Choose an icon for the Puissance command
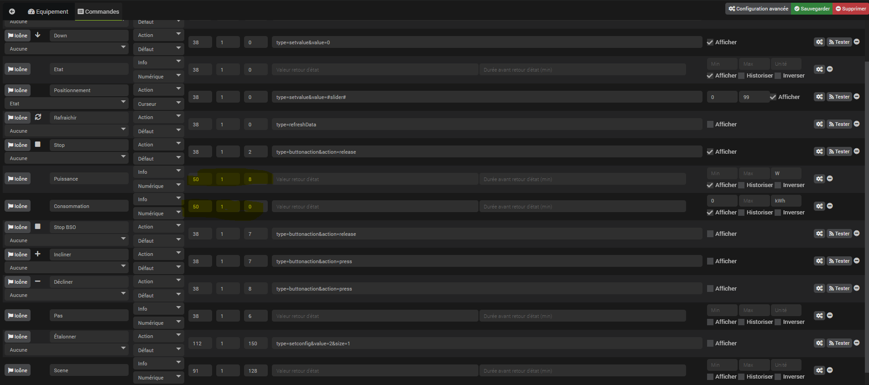This screenshot has width=869, height=385. (18, 179)
